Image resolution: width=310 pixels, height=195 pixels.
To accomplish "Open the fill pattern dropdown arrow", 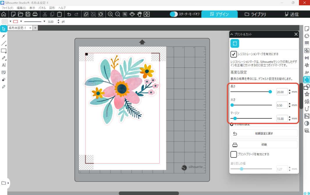I will (10, 21).
